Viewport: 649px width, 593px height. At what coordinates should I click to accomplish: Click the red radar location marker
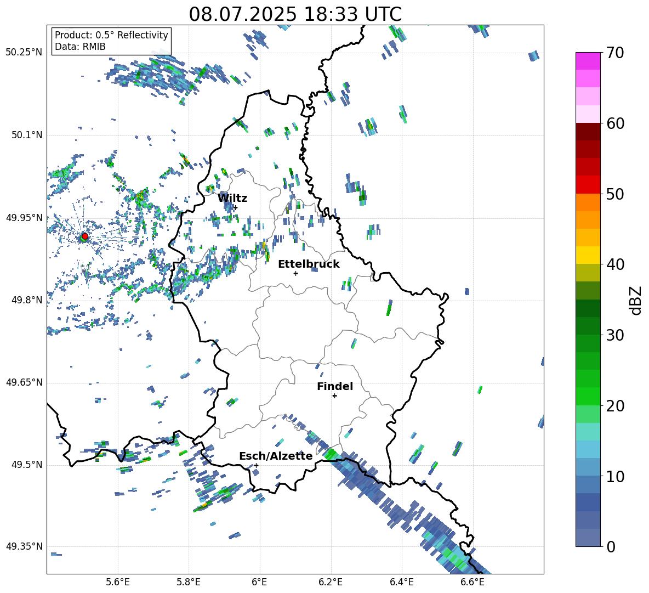click(85, 236)
